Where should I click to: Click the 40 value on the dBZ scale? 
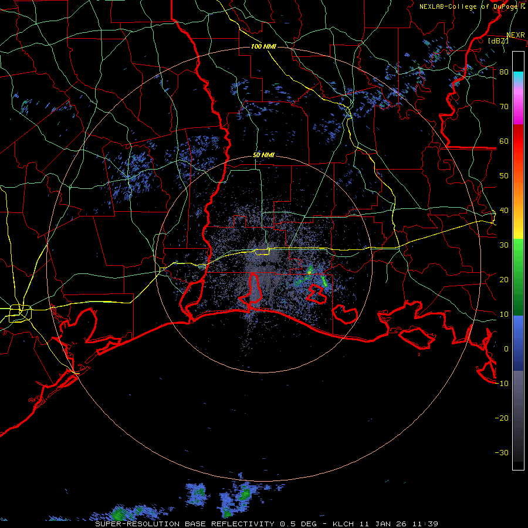click(504, 211)
